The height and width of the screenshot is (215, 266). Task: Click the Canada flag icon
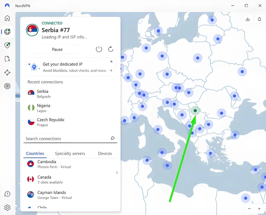[x=31, y=179]
